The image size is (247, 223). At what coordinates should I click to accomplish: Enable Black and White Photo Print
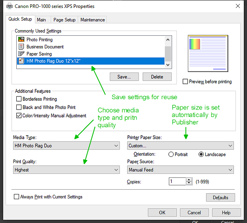(x=19, y=107)
